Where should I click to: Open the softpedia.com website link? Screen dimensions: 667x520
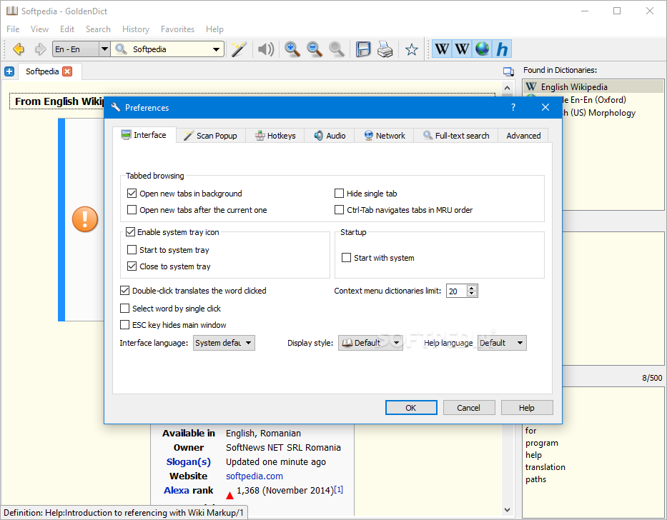255,476
